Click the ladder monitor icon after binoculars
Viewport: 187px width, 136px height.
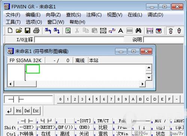(150, 31)
